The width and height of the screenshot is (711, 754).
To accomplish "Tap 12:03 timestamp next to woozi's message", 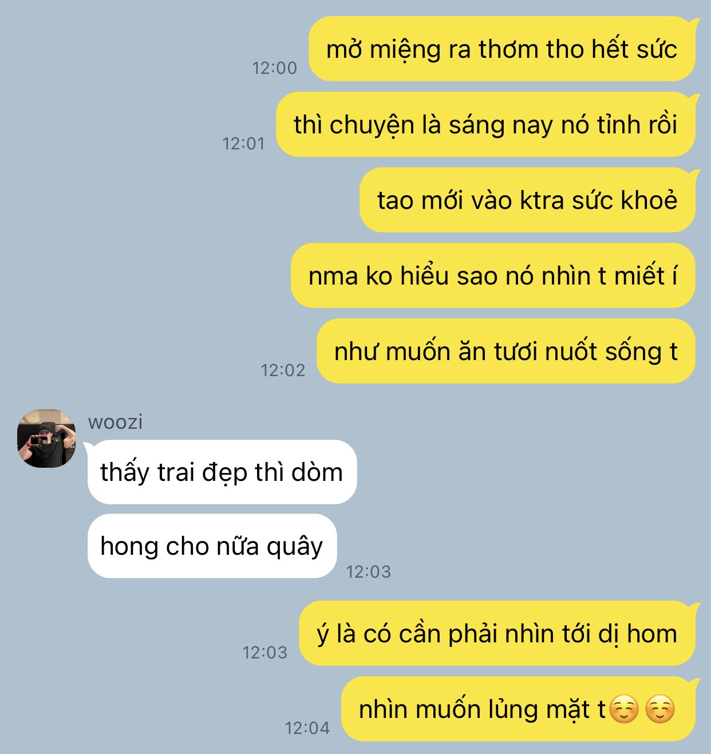I will pyautogui.click(x=369, y=571).
